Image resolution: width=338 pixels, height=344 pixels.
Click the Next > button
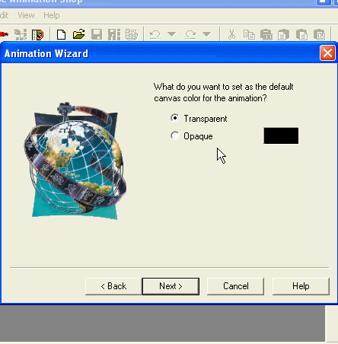pyautogui.click(x=171, y=286)
